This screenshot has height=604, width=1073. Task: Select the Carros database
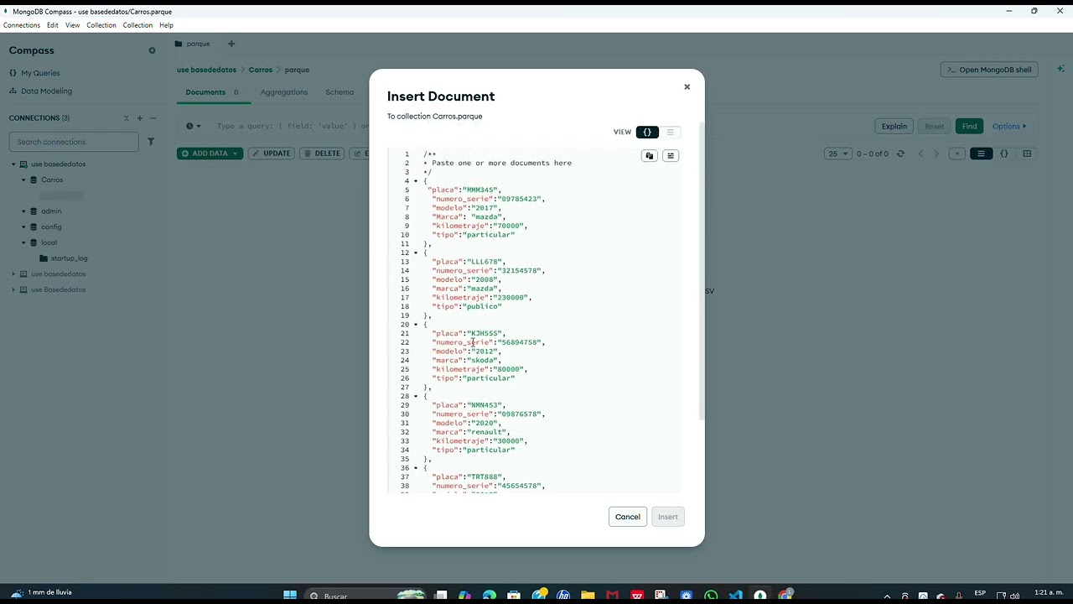(x=52, y=180)
